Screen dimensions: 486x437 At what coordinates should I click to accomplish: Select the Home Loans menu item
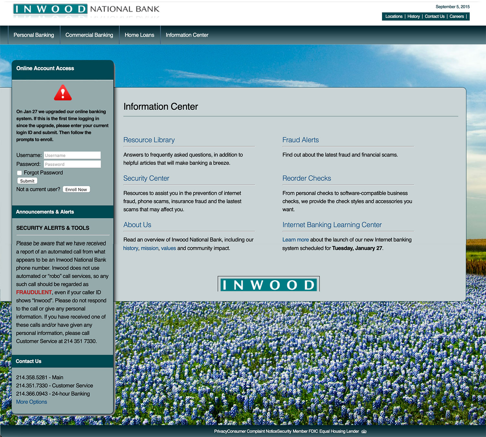[139, 35]
